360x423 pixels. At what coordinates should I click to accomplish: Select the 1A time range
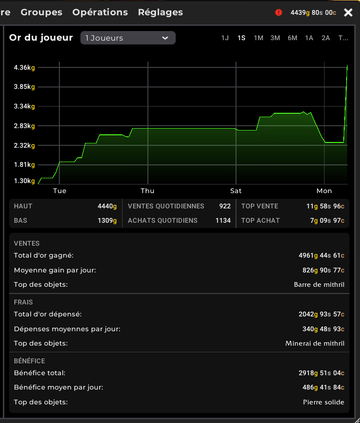click(x=309, y=38)
